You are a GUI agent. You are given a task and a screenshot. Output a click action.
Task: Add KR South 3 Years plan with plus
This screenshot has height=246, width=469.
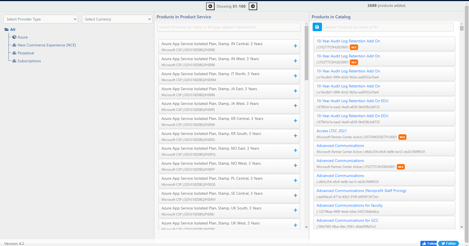coord(295,136)
